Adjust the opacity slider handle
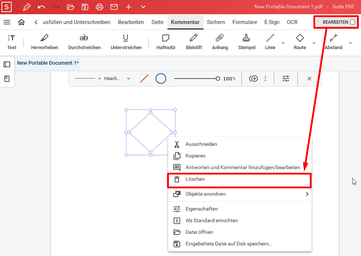This screenshot has height=256, width=361. 218,79
